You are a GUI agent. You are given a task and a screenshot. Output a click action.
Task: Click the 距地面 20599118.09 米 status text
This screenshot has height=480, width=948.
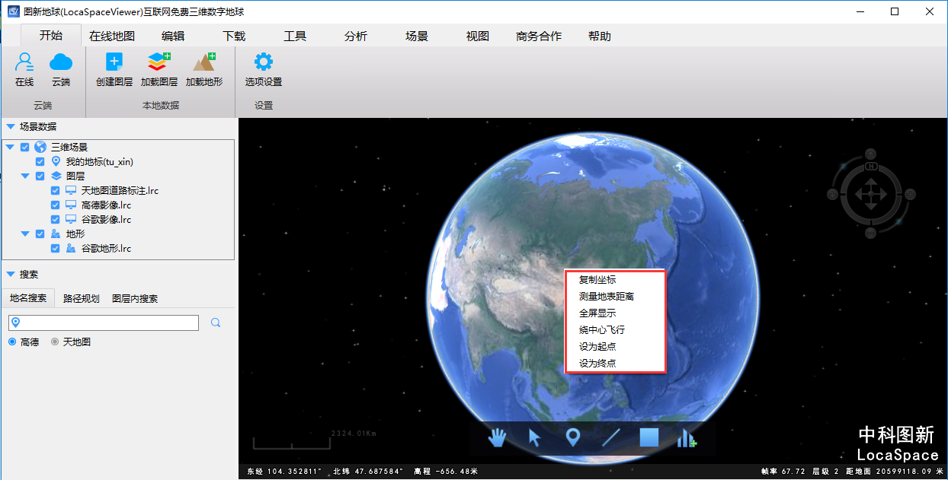coord(895,472)
